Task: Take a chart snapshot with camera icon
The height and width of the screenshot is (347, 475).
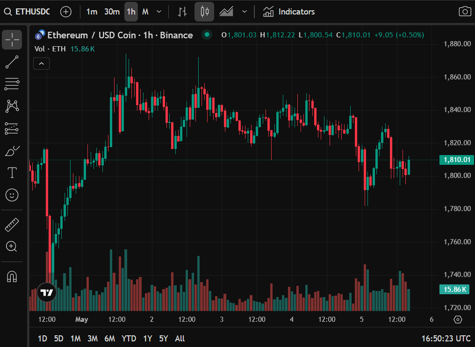Action: point(465,12)
